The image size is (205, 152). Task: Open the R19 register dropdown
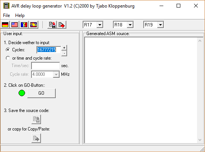click(x=161, y=25)
